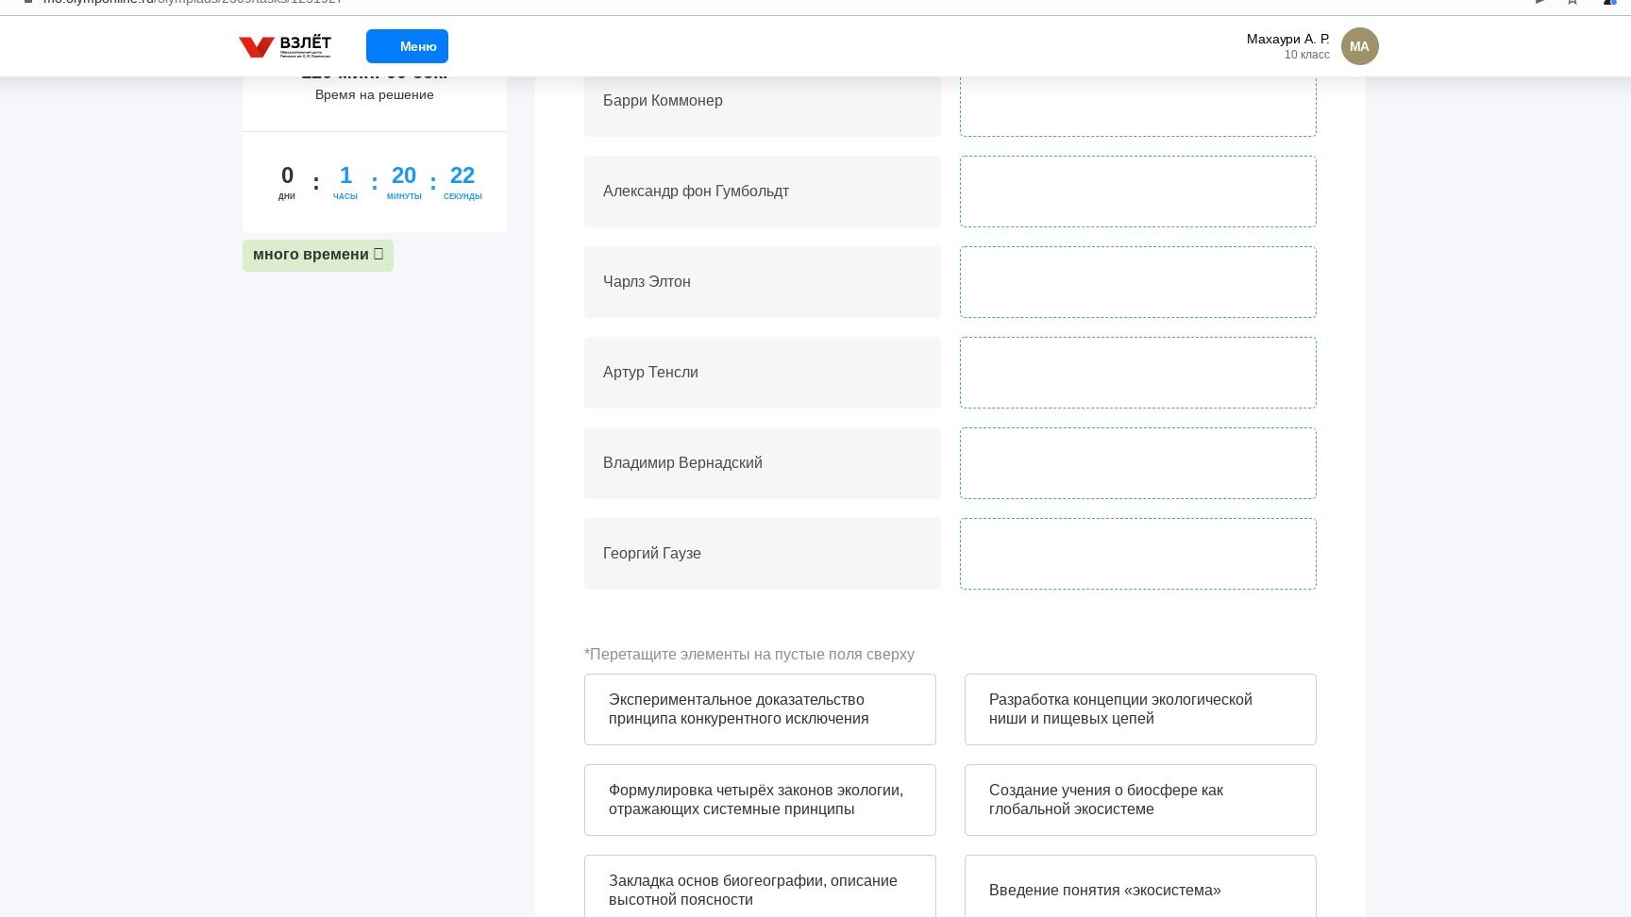The image size is (1631, 917).
Task: Select the Георгий Гаузе name card
Action: click(762, 554)
